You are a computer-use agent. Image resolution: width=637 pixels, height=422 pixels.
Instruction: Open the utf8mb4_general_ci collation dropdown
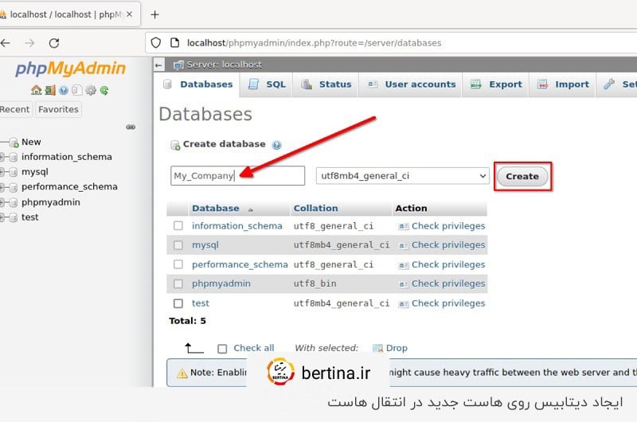(403, 176)
